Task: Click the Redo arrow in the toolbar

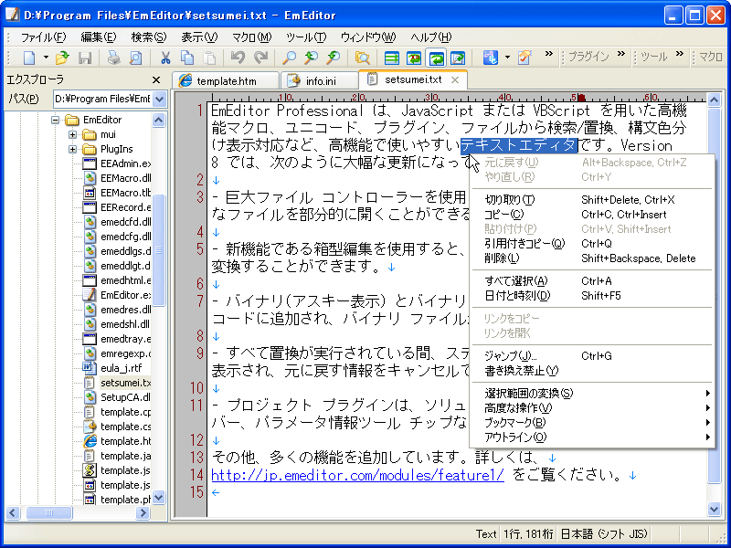Action: click(260, 58)
